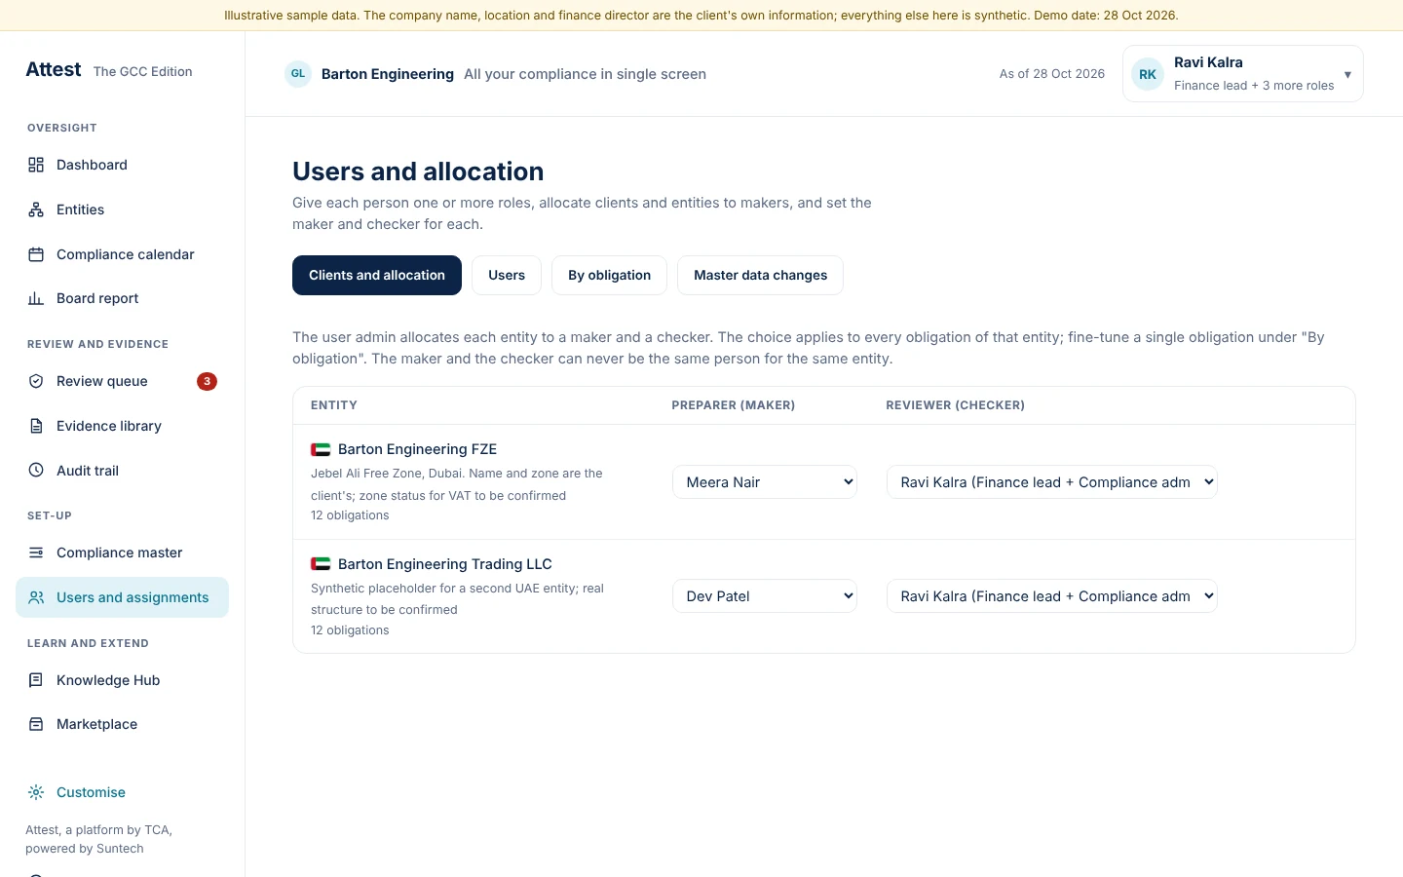Open Compliance calendar in sidebar
Viewport: 1403px width, 877px height.
[122, 254]
